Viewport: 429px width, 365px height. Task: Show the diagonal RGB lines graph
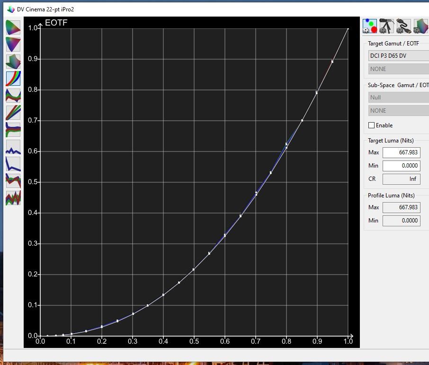[13, 113]
